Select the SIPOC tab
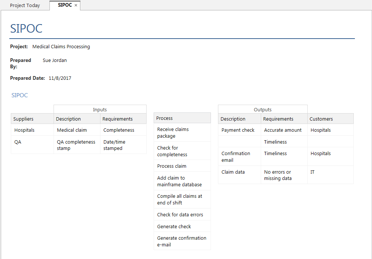Screen dimensions: 372x259 [x=64, y=5]
